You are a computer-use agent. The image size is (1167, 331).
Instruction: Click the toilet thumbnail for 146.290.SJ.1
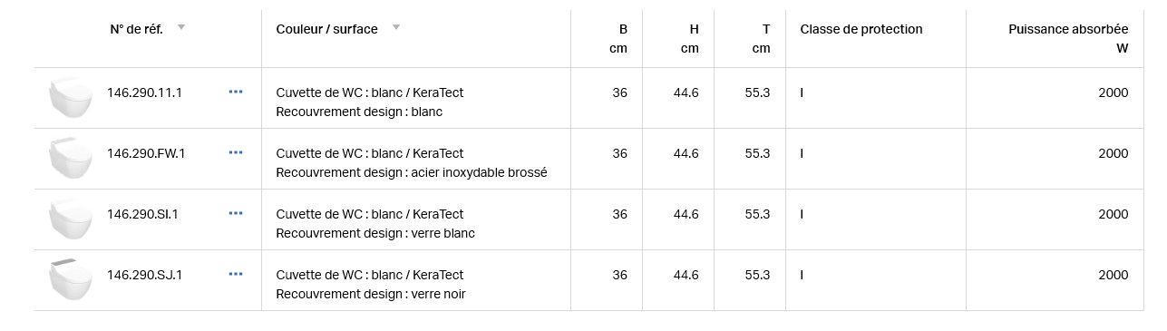coord(70,280)
